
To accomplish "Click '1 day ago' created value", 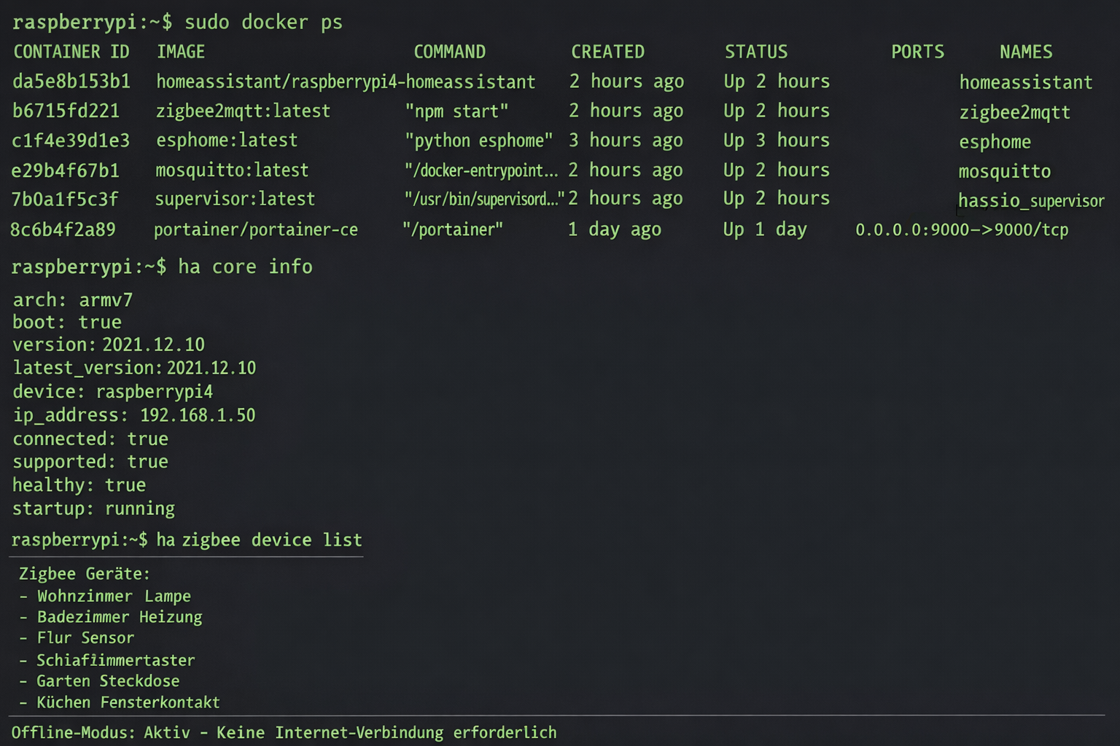I will tap(615, 229).
